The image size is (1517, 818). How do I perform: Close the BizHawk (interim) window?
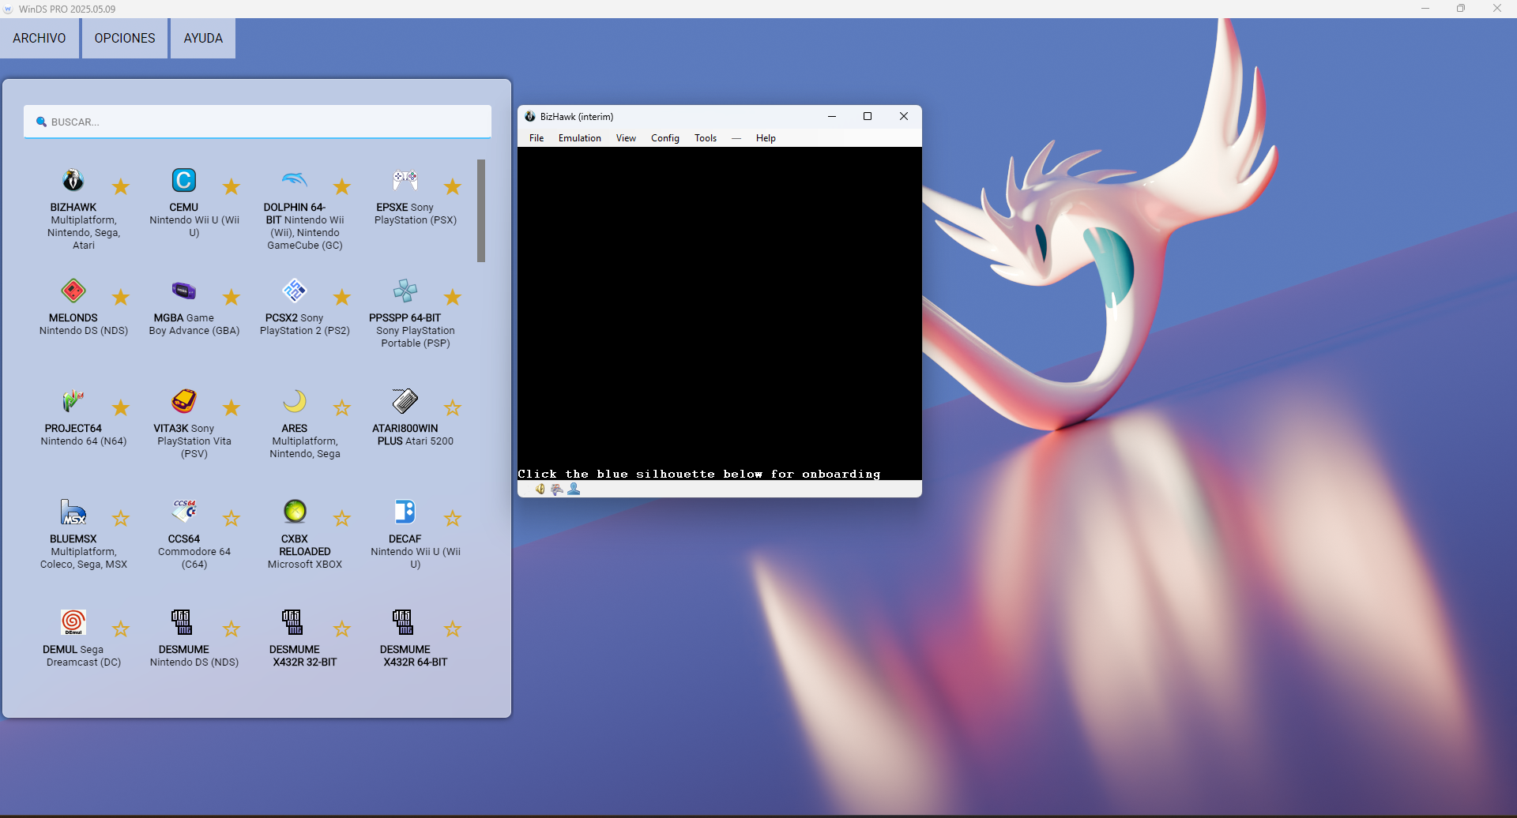(904, 116)
